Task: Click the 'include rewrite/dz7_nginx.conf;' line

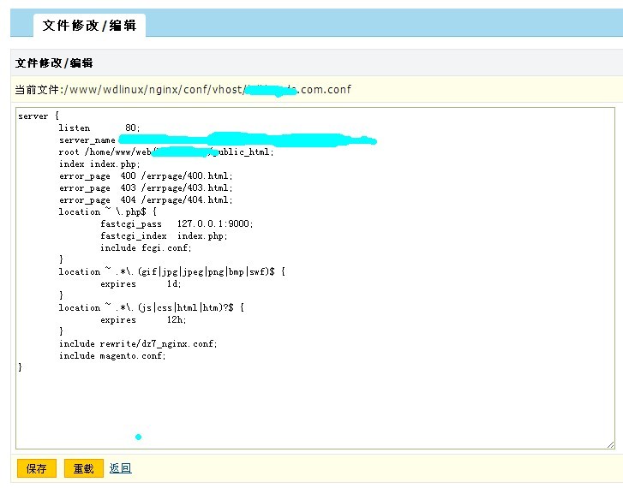Action: click(137, 343)
